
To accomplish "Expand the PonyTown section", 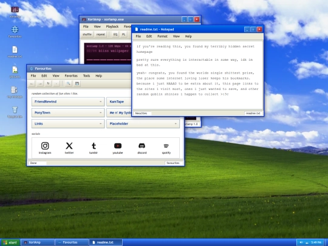I will [68, 113].
